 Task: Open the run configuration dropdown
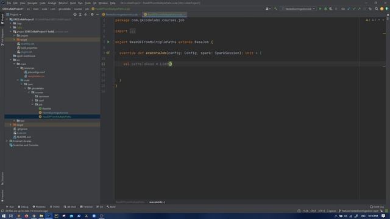[x=299, y=9]
